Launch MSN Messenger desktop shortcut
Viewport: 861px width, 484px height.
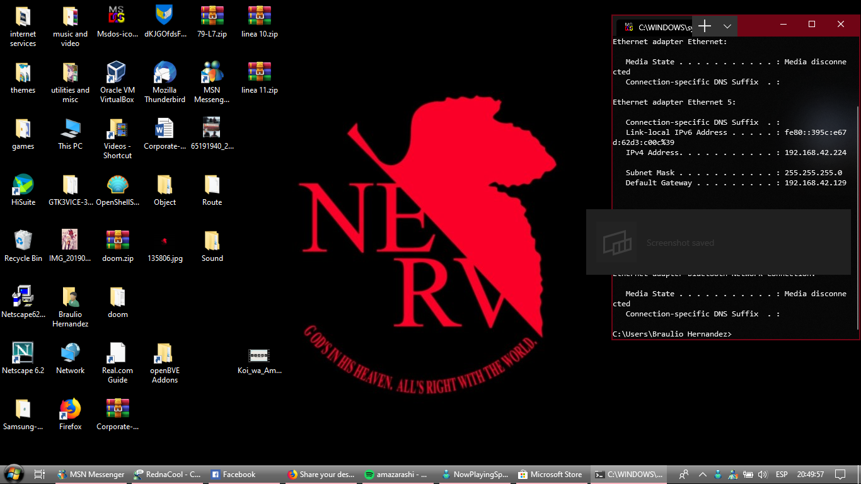(x=212, y=72)
